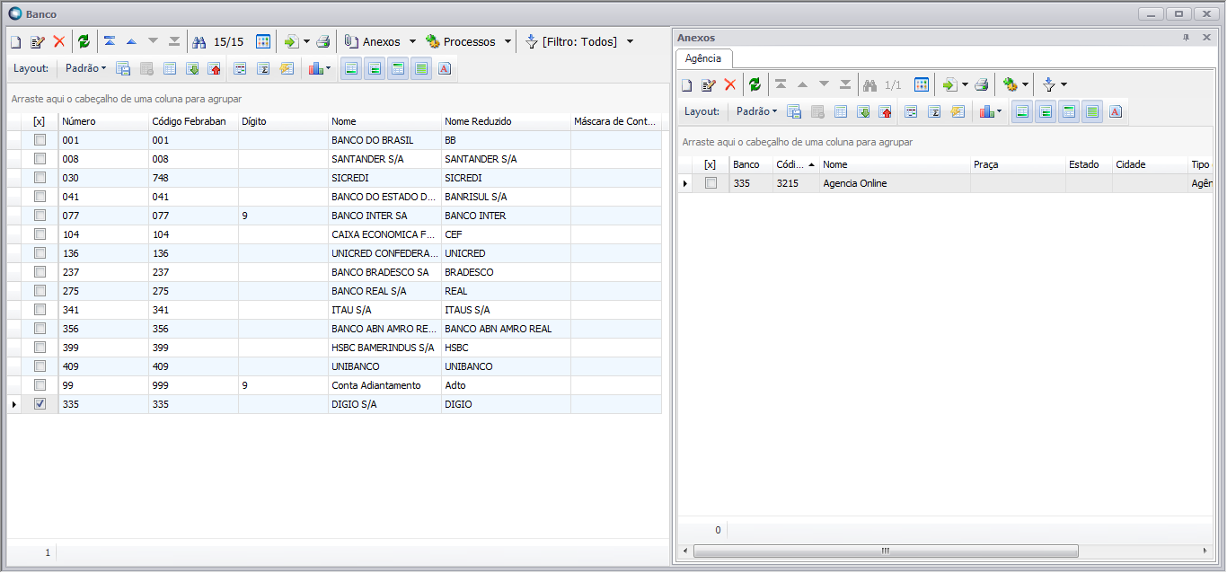Select the 3215 code cell in Anexos grid
Screen dimensions: 1227x573
click(x=796, y=183)
